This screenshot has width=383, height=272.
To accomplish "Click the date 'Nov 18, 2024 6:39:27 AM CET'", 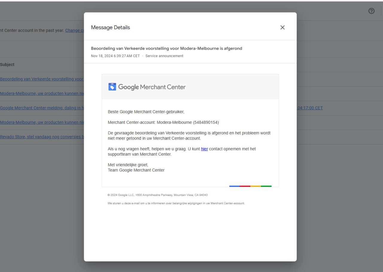I will [115, 56].
